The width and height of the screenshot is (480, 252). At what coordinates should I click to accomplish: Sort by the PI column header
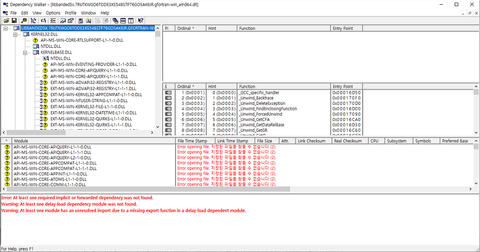click(x=168, y=28)
